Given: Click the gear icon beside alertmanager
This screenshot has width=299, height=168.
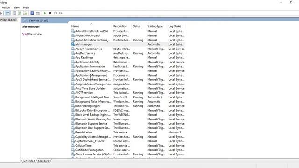Looking at the screenshot, I should click(73, 44).
